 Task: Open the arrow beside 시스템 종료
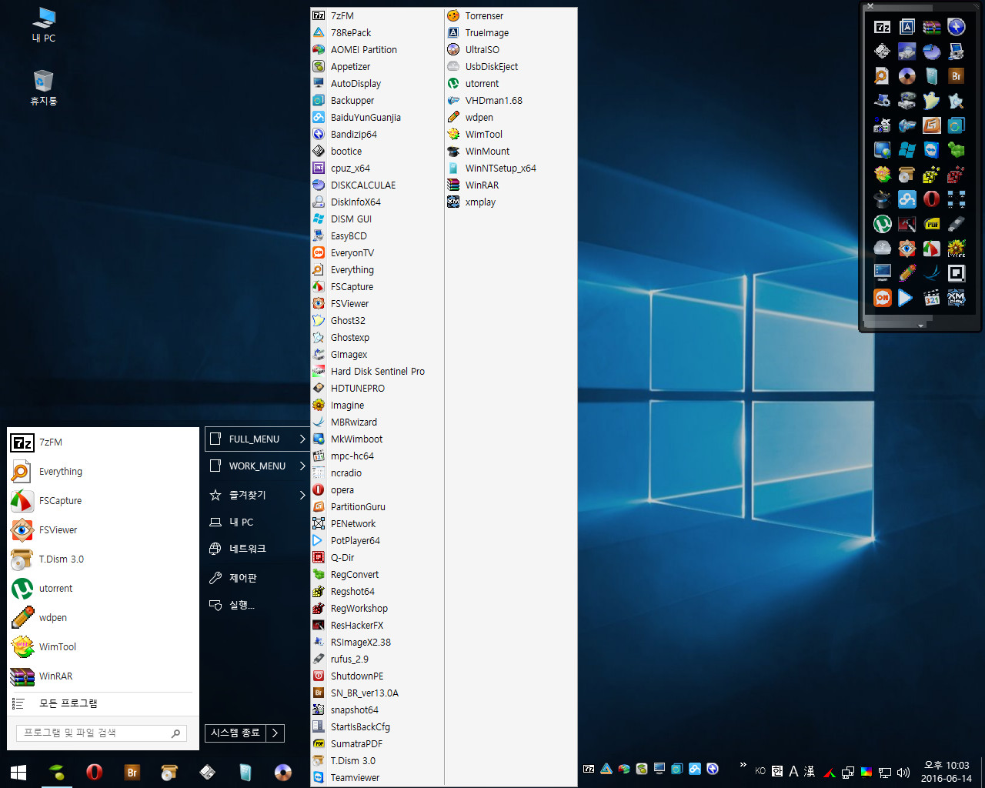(x=275, y=733)
